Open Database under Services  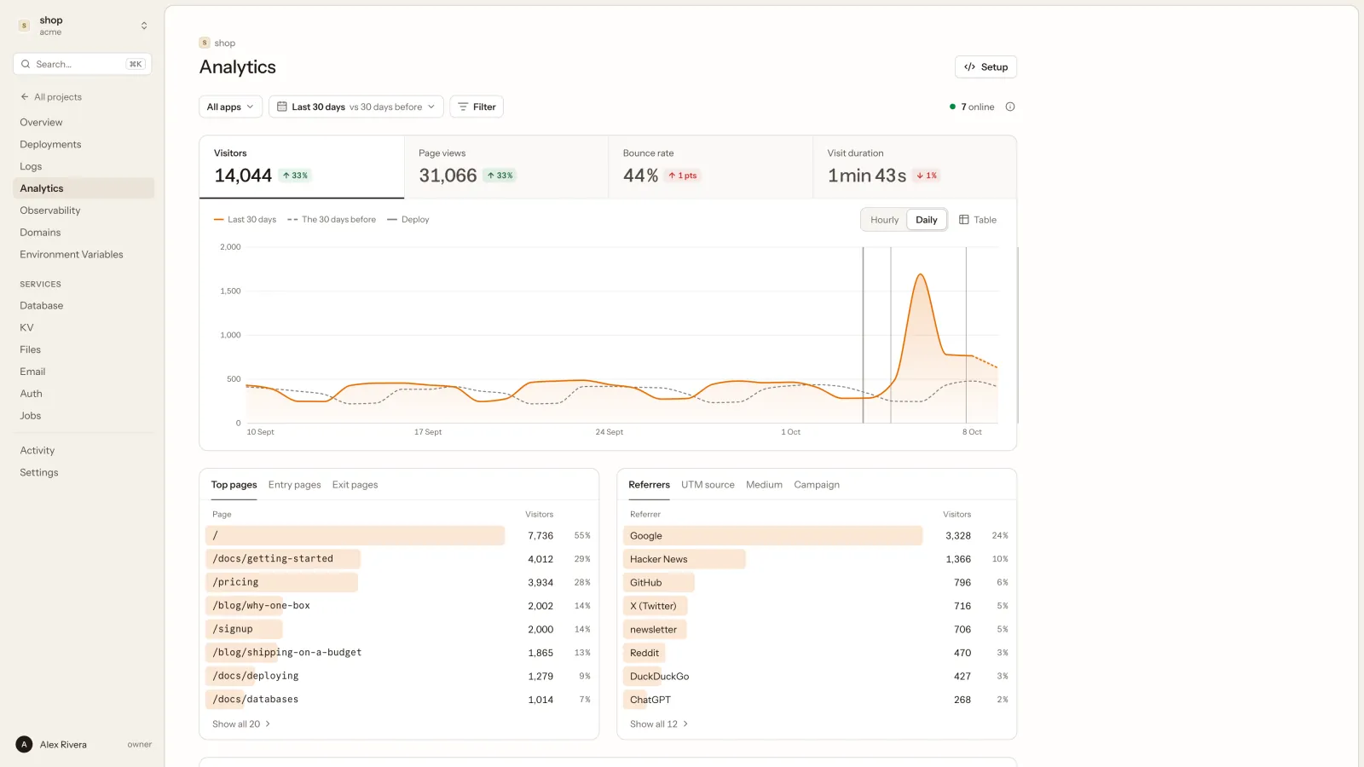click(x=84, y=306)
